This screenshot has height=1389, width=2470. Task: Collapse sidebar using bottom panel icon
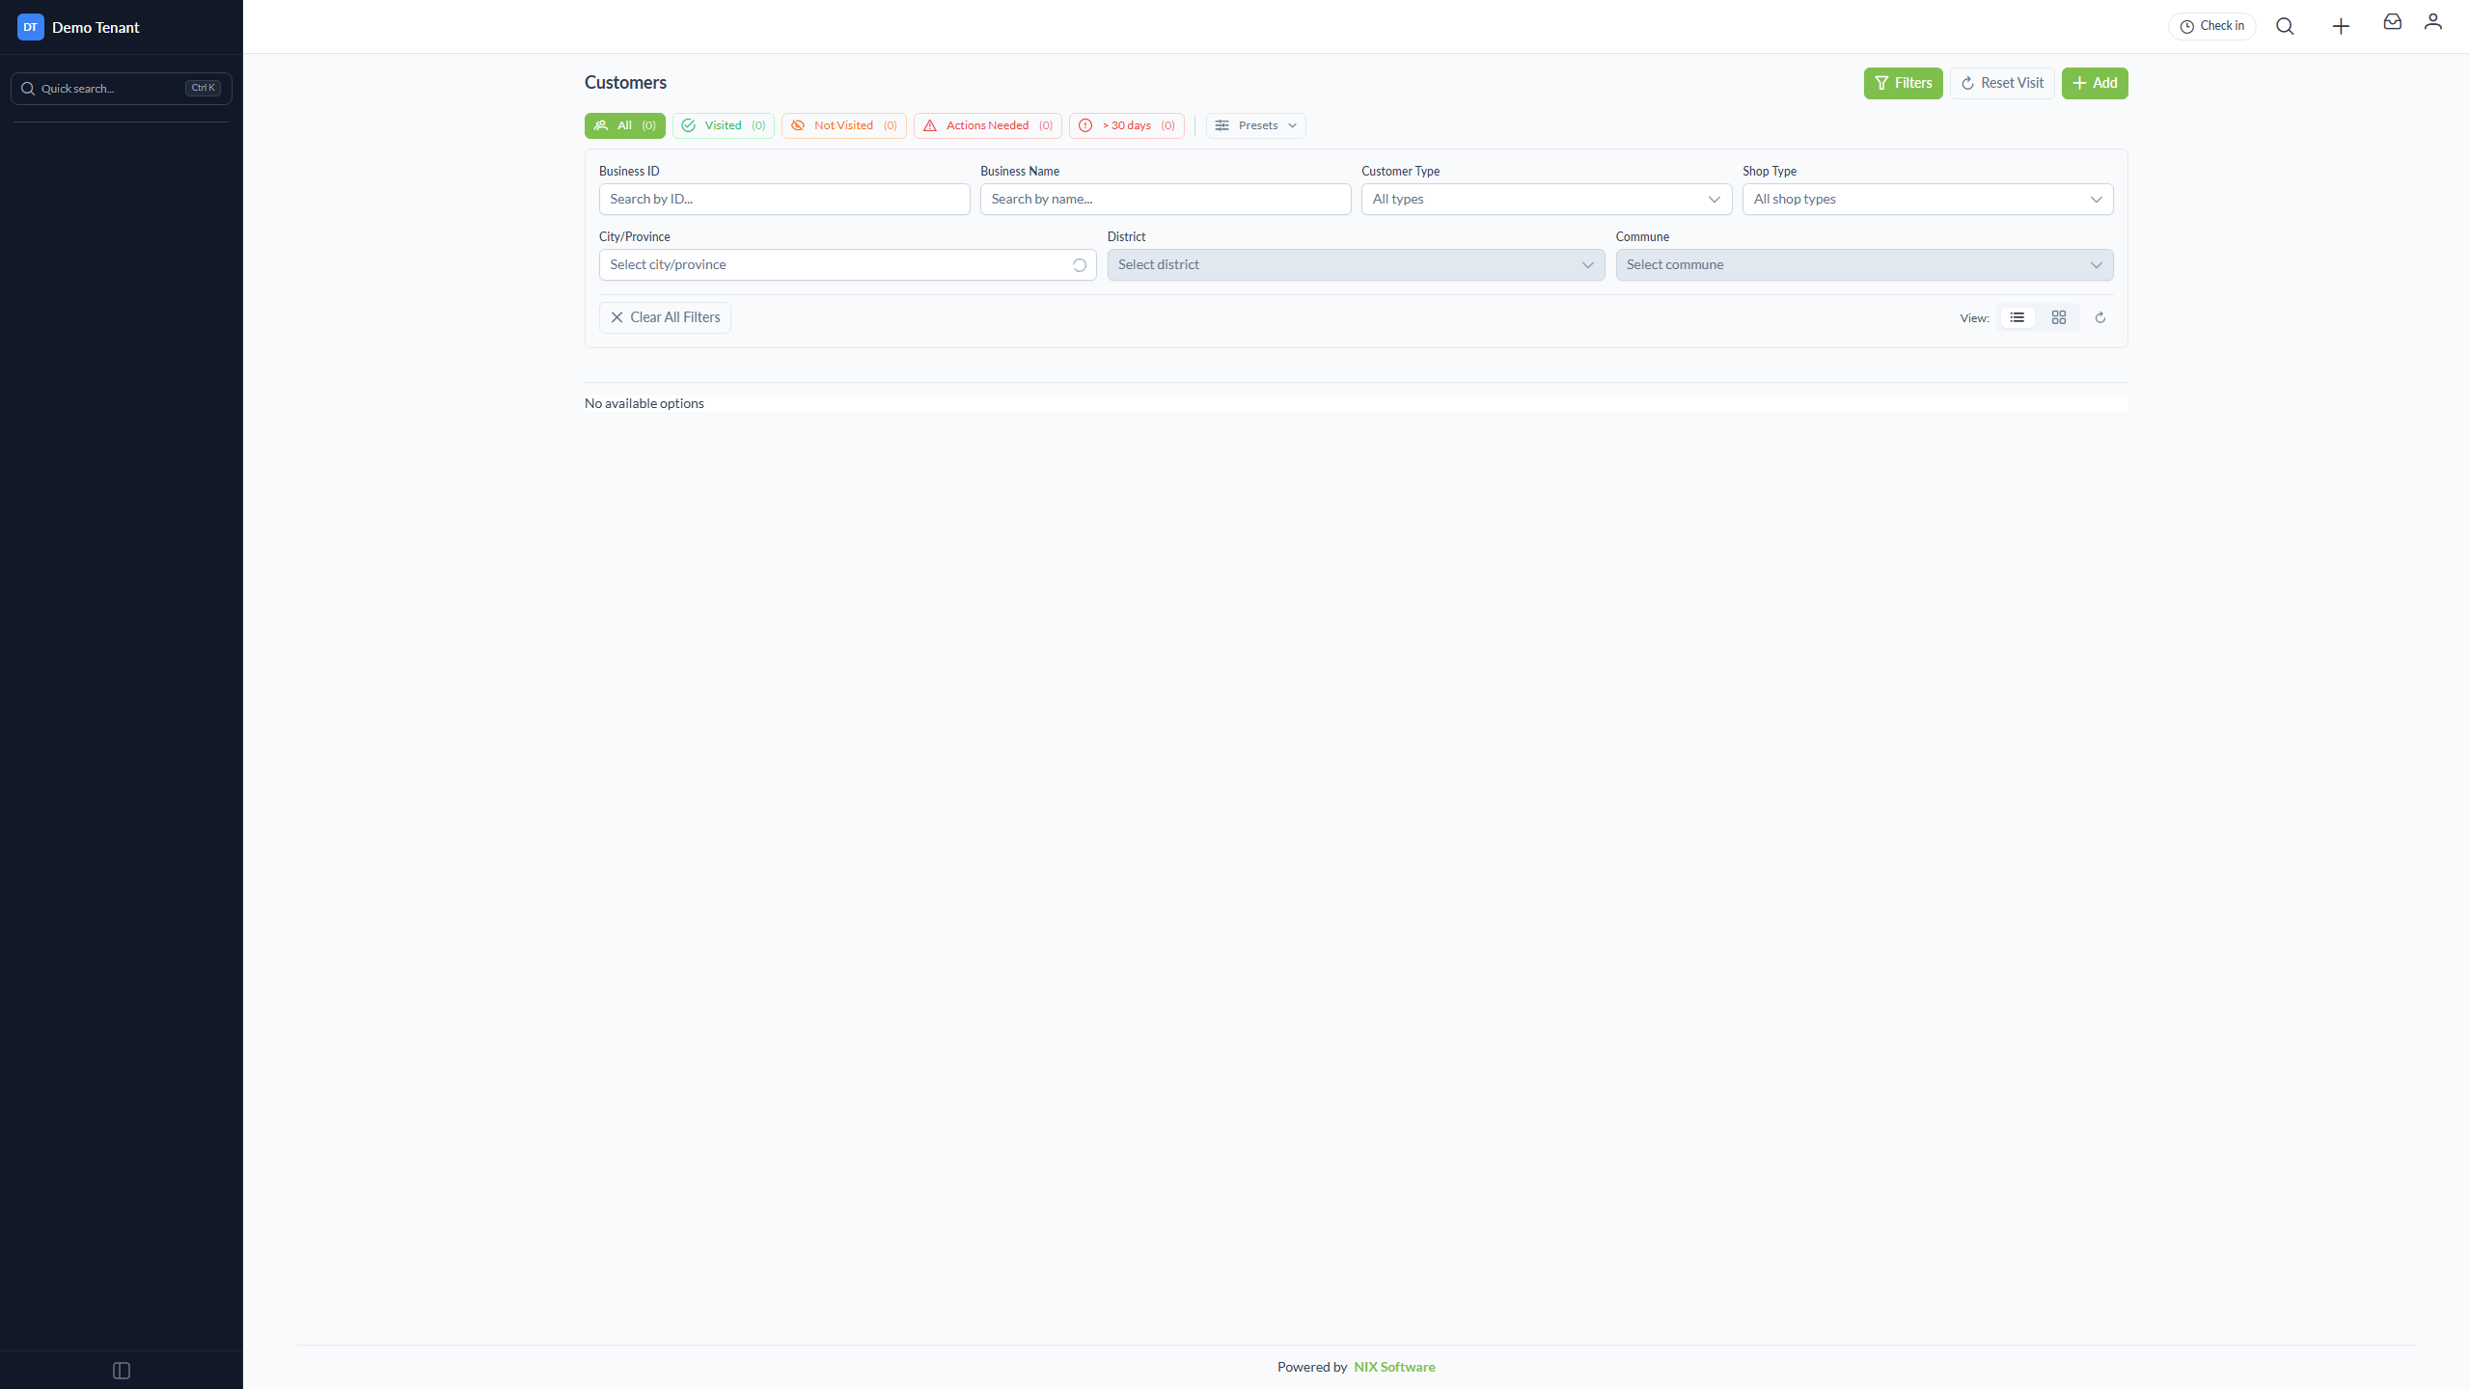tap(122, 1371)
